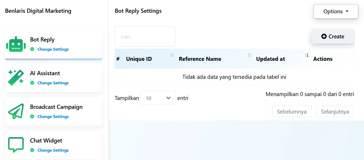
Task: Focus the Cari search input field
Action: tap(145, 37)
